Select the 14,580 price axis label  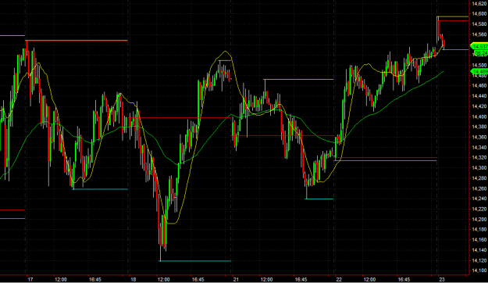pos(479,24)
